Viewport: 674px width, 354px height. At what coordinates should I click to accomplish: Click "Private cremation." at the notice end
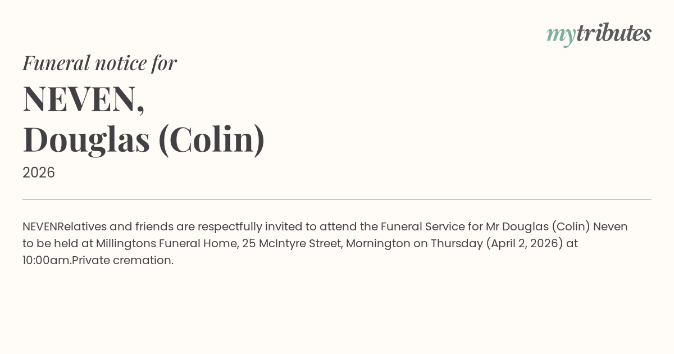click(123, 260)
